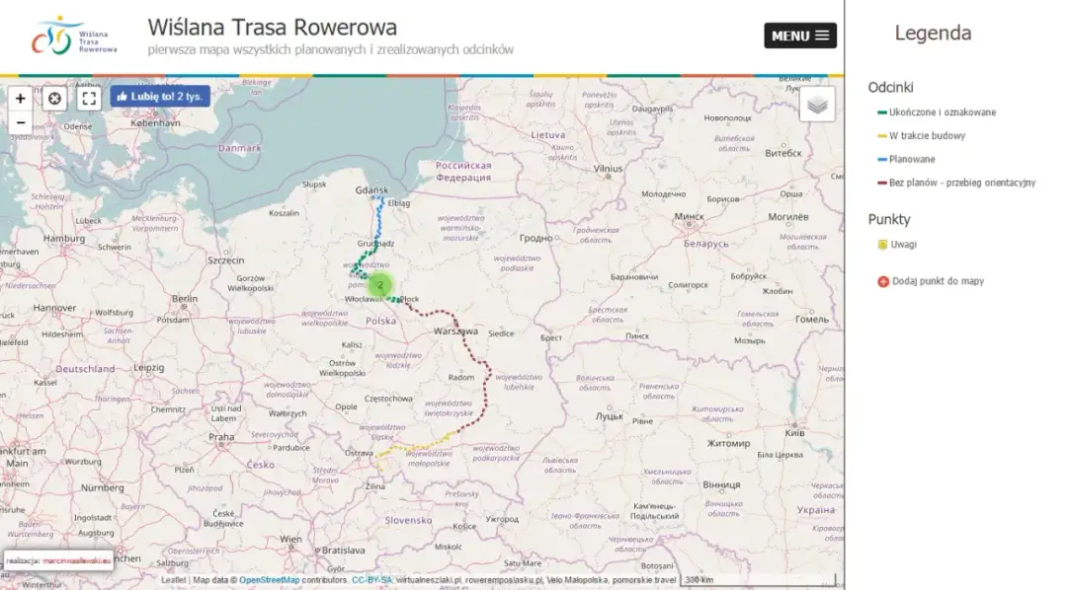Click the red plus icon for Dodaj punkt
The height and width of the screenshot is (590, 1067).
882,281
